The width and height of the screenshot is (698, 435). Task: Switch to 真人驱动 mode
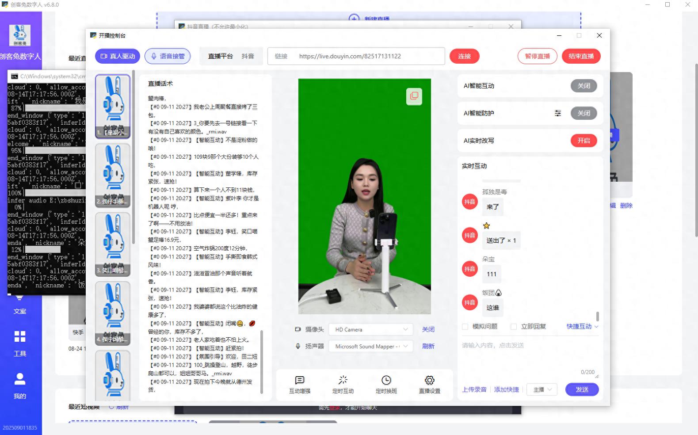[118, 56]
